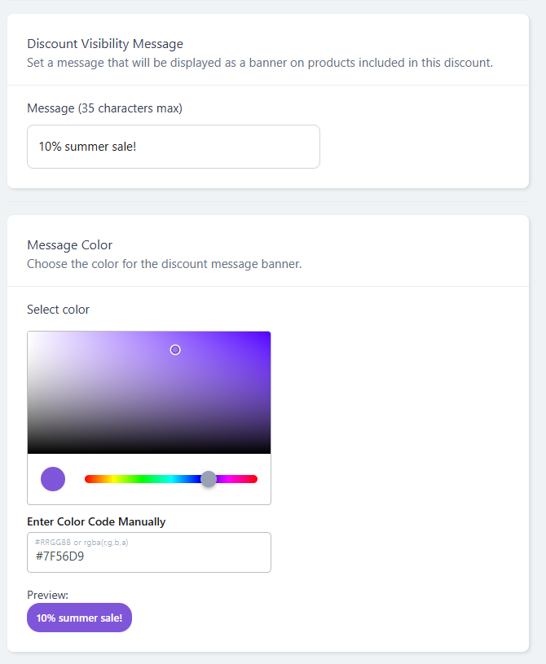This screenshot has width=546, height=664.
Task: Click the circular picker handle in saturation area
Action: tap(175, 350)
